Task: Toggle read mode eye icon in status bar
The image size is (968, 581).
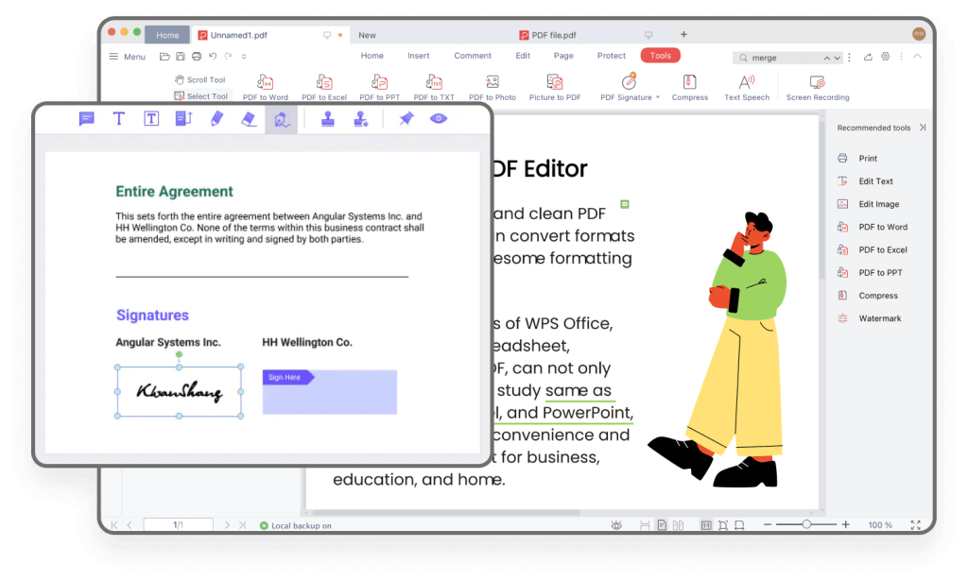Action: coord(617,524)
